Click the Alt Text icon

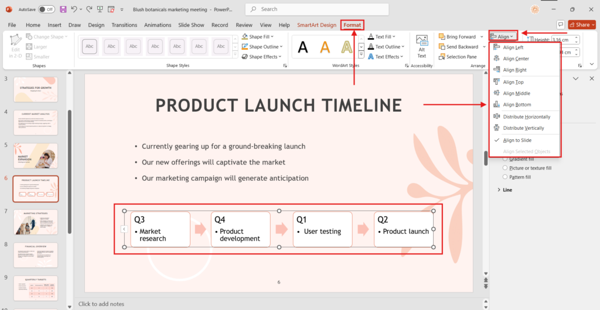click(421, 47)
